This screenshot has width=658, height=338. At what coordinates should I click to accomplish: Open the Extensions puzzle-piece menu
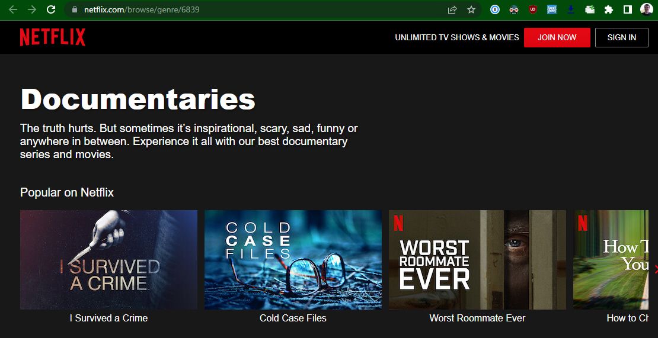click(x=609, y=9)
